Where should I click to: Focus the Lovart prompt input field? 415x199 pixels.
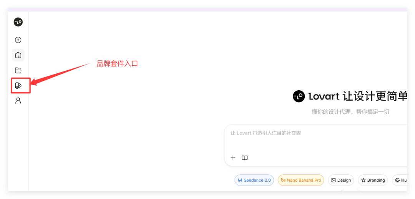pyautogui.click(x=316, y=145)
